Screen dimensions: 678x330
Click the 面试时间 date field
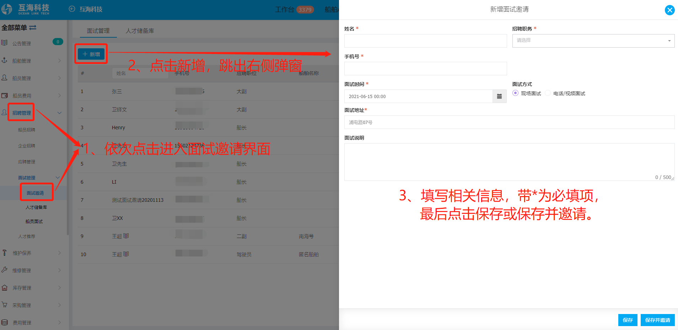pyautogui.click(x=418, y=96)
